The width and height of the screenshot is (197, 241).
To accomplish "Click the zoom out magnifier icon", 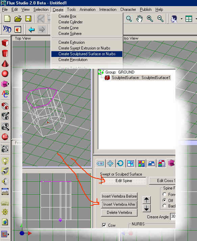I will pos(161,19).
